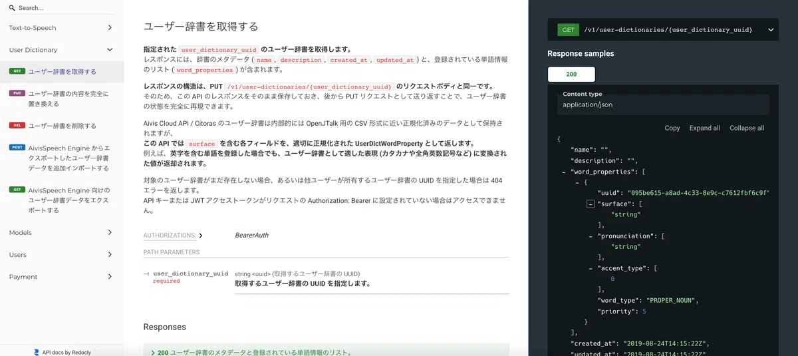
Task: Collapse the surface array with minus toggle
Action: (591, 204)
